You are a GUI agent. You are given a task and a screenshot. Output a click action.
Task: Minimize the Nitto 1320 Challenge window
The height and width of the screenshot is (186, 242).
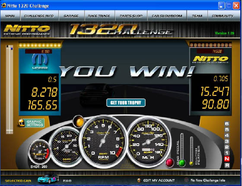pos(221,6)
